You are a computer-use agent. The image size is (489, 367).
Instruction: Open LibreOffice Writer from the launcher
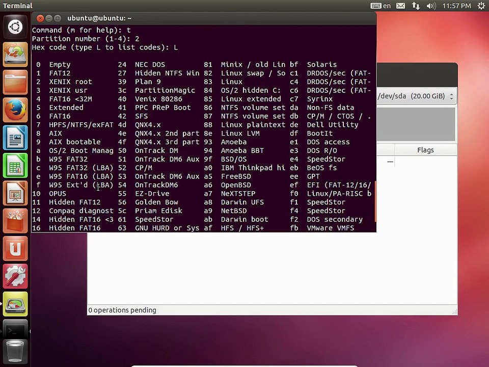[x=15, y=138]
